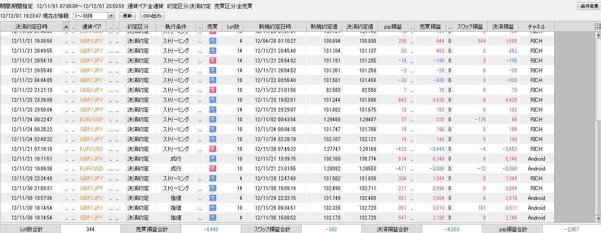This screenshot has width=601, height=233.
Task: Select the USD/JPY currency pair cell
Action: 91,90
